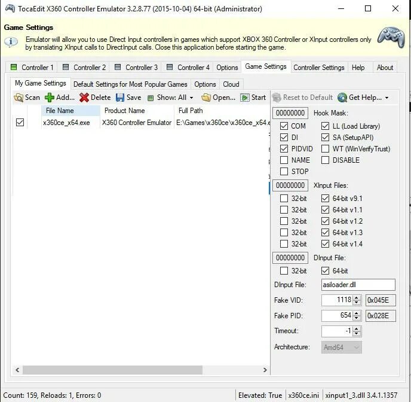Enable the NAME hook checkbox
The height and width of the screenshot is (402, 411).
tap(284, 160)
